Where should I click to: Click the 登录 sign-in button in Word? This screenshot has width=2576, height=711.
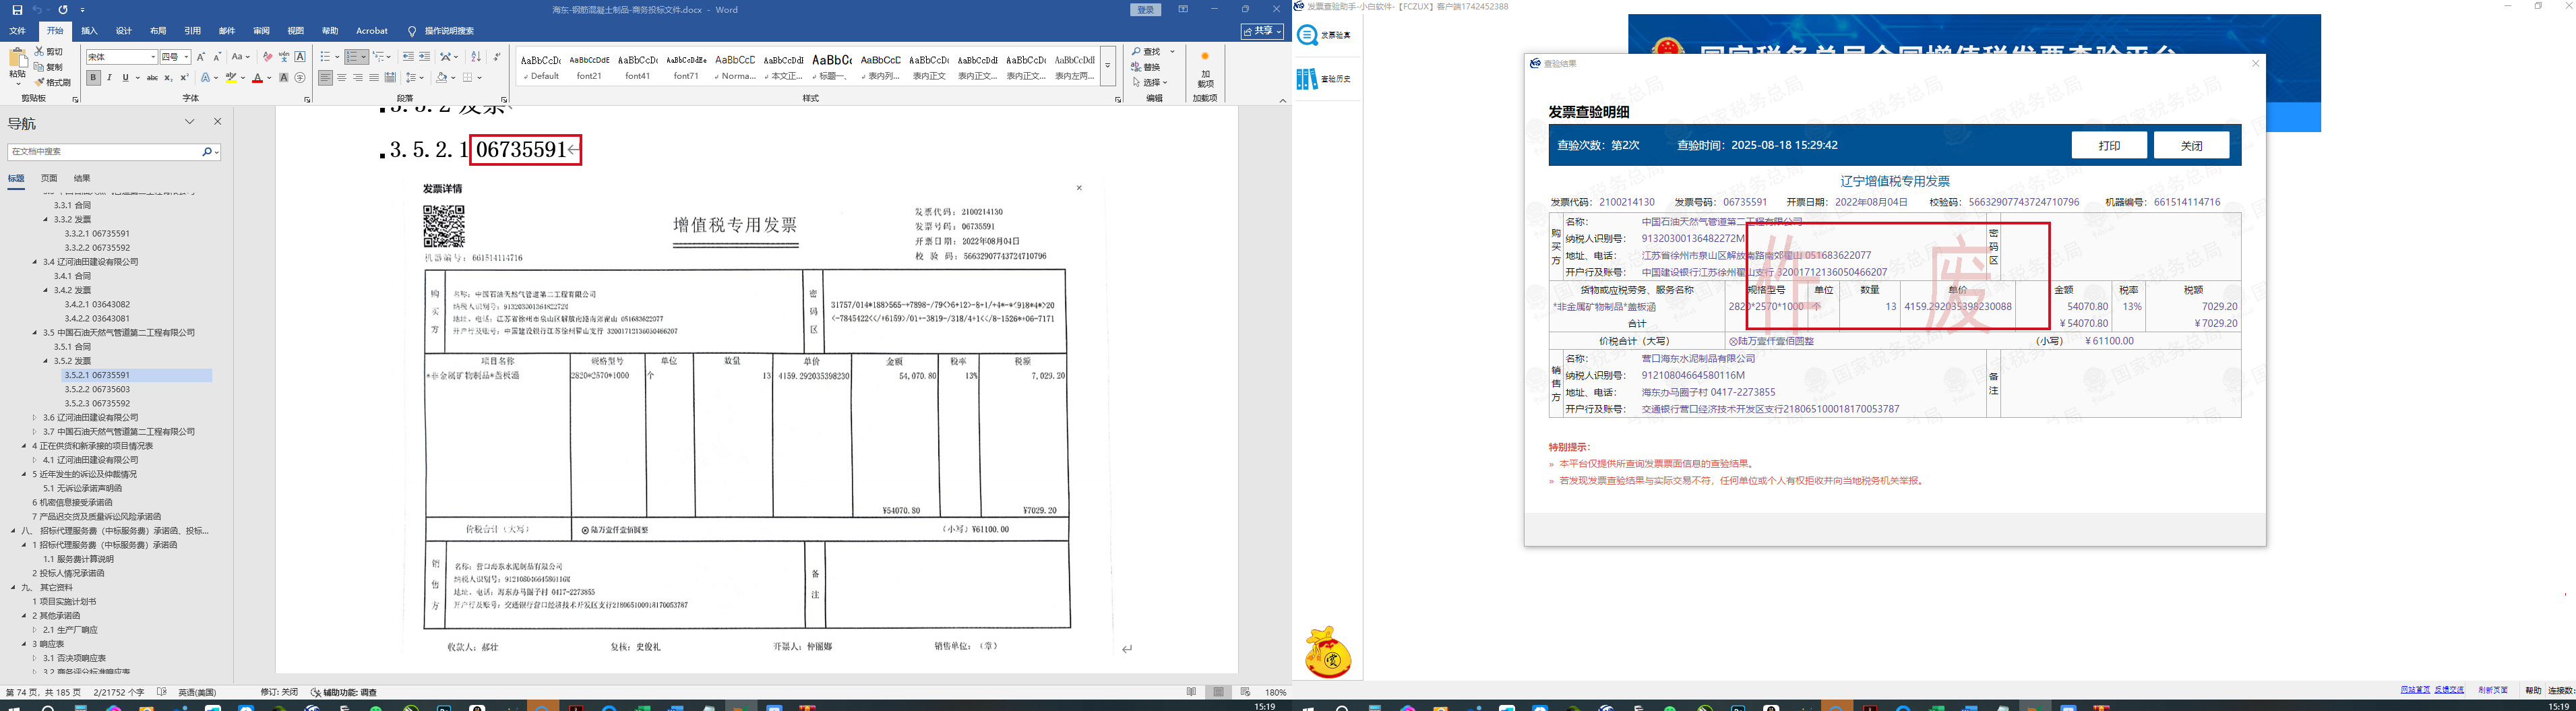(x=1146, y=10)
